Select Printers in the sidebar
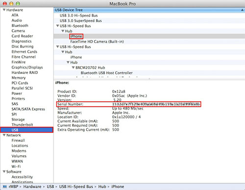This screenshot has height=190, width=245. pyautogui.click(x=18, y=98)
